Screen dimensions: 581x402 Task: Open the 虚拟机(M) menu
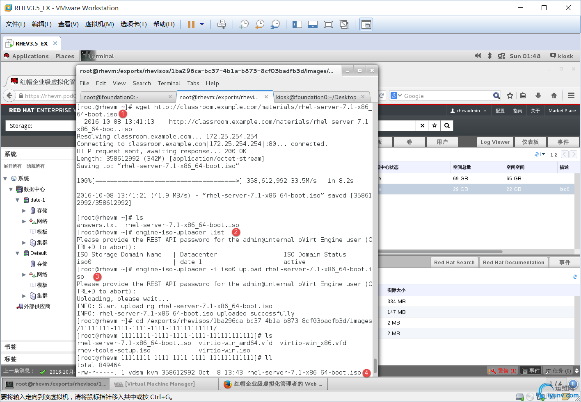point(99,24)
